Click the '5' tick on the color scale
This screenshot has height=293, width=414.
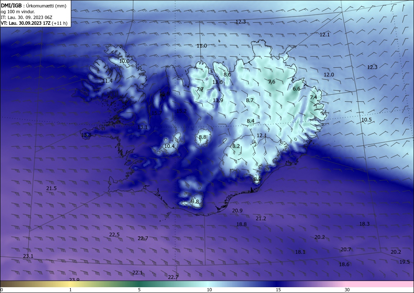pos(139,290)
